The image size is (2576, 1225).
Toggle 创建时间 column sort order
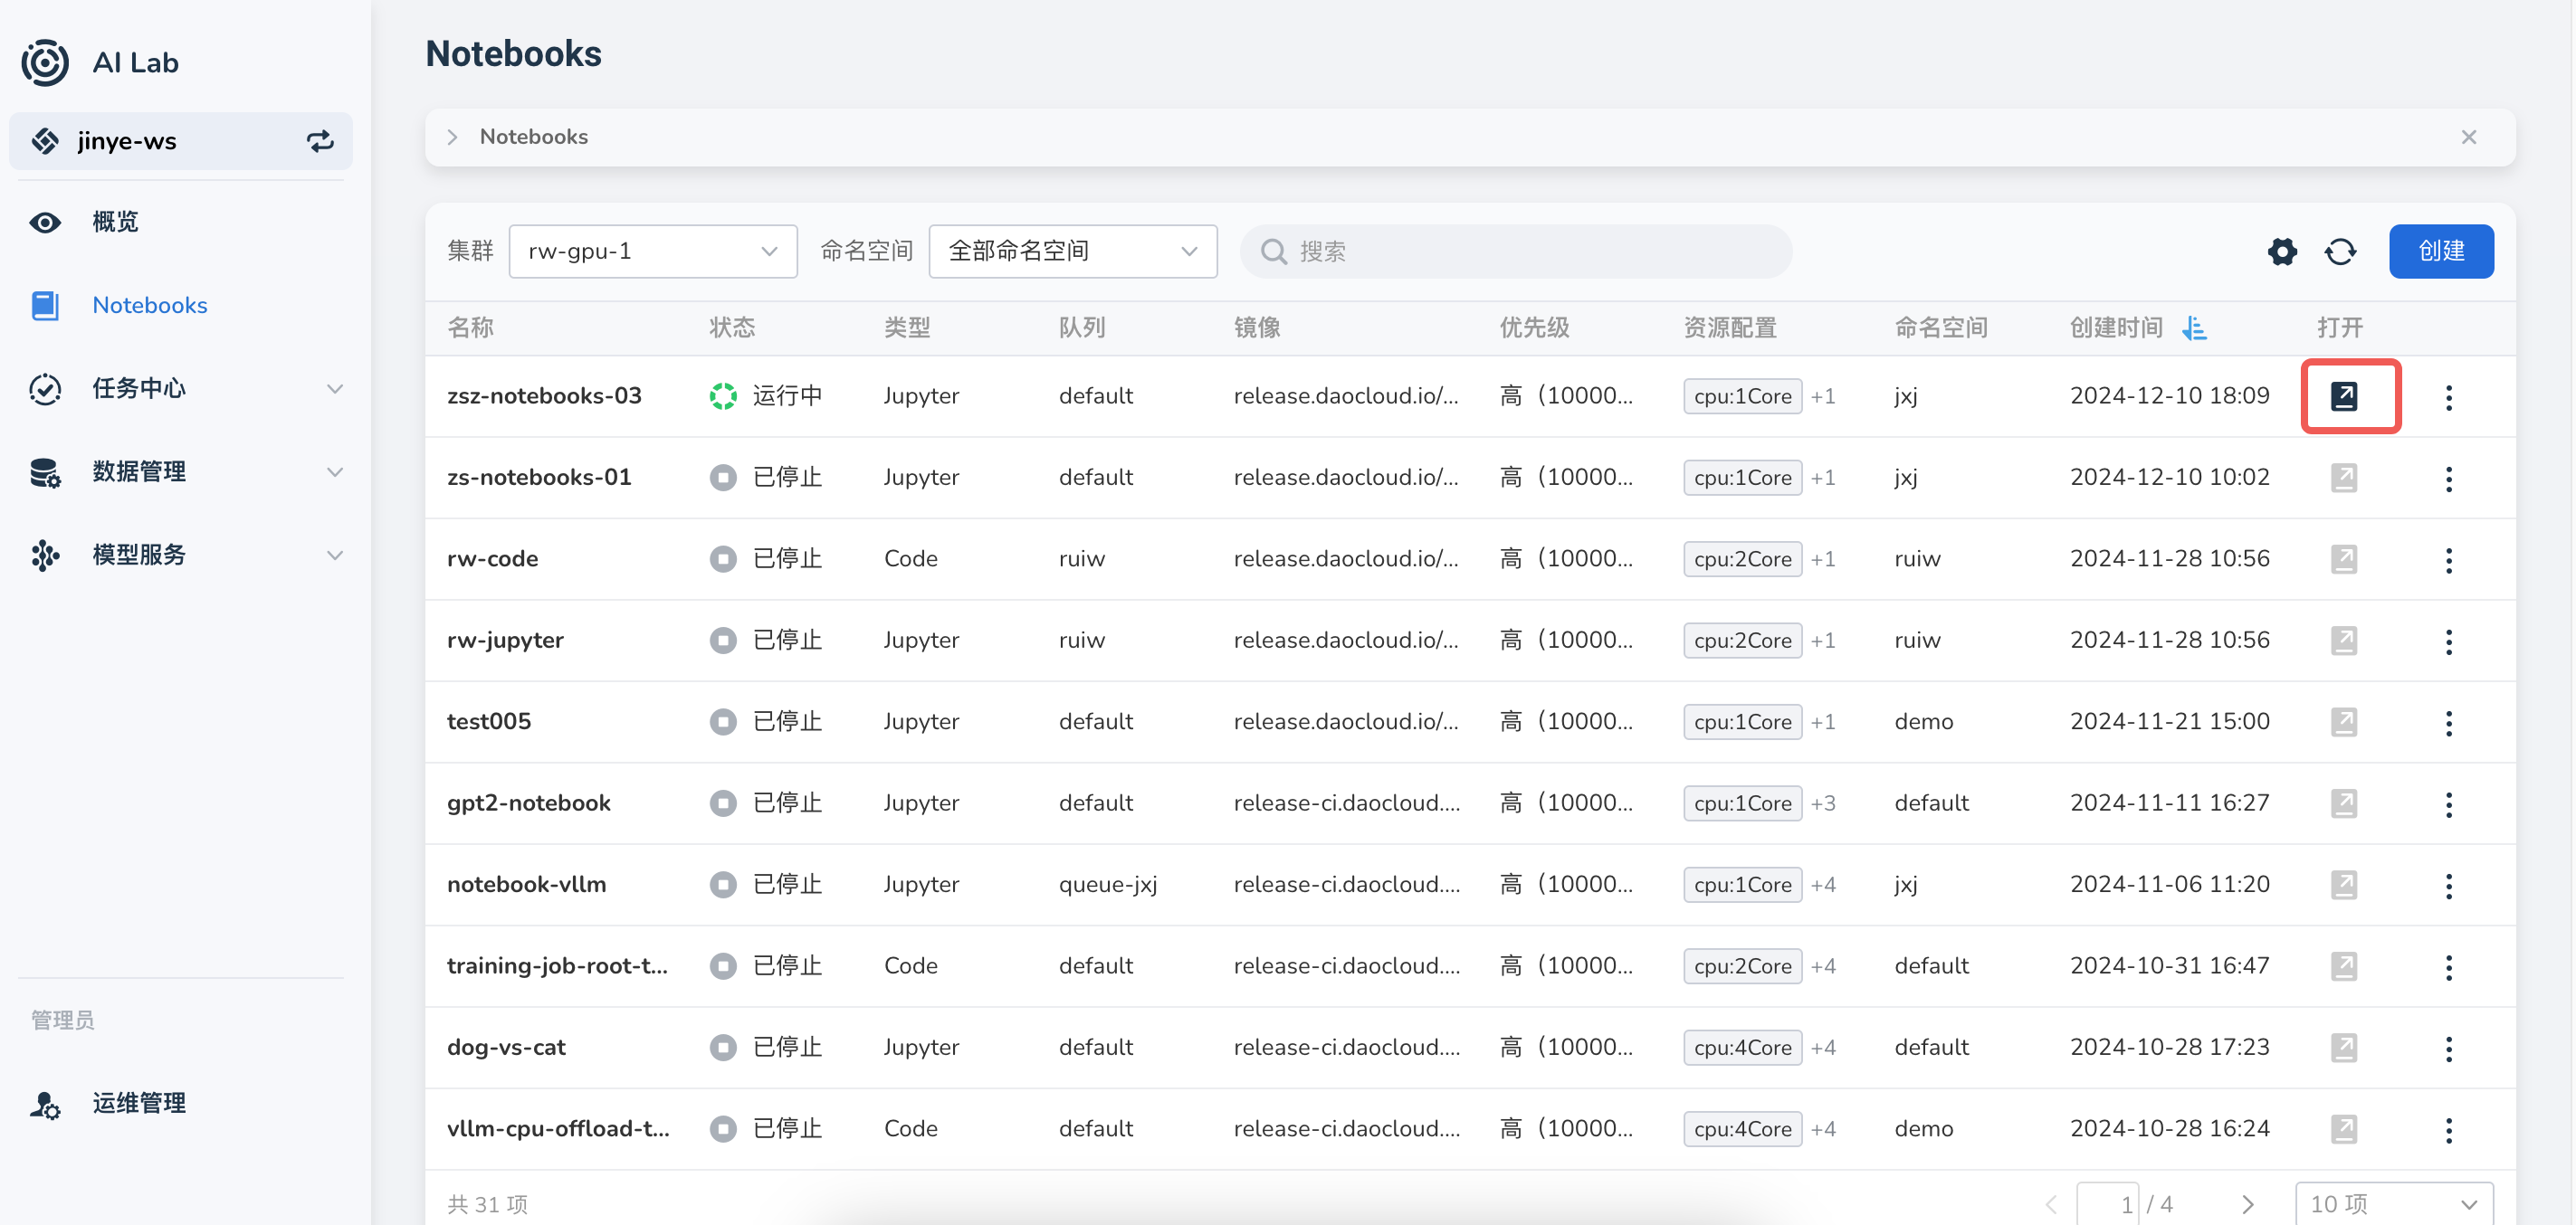pos(2194,328)
